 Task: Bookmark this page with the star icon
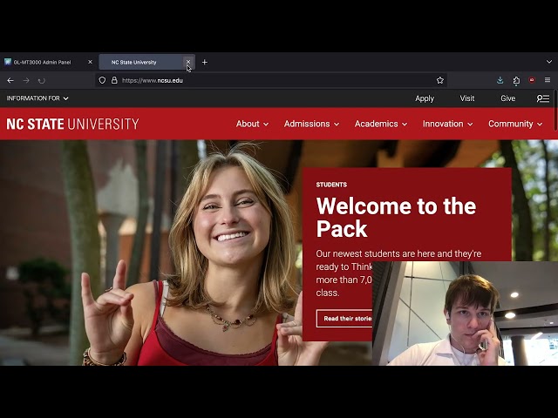click(x=439, y=80)
